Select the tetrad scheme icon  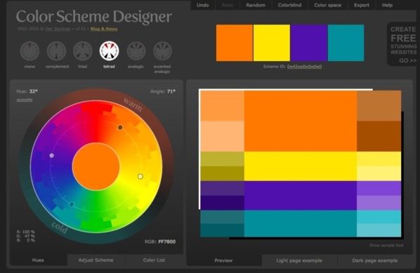[110, 51]
